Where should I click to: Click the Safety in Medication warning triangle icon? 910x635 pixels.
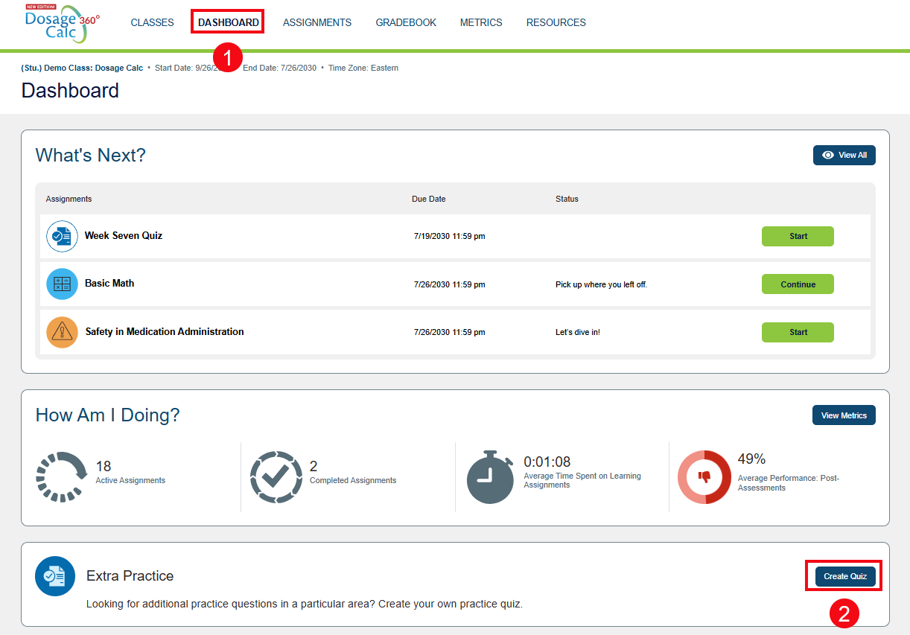pyautogui.click(x=62, y=332)
